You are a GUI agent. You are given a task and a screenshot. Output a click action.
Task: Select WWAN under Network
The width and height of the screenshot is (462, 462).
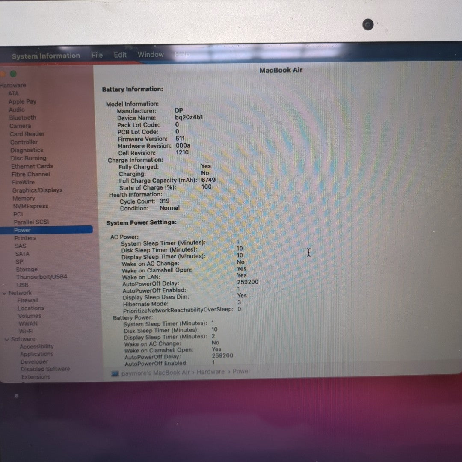click(28, 323)
